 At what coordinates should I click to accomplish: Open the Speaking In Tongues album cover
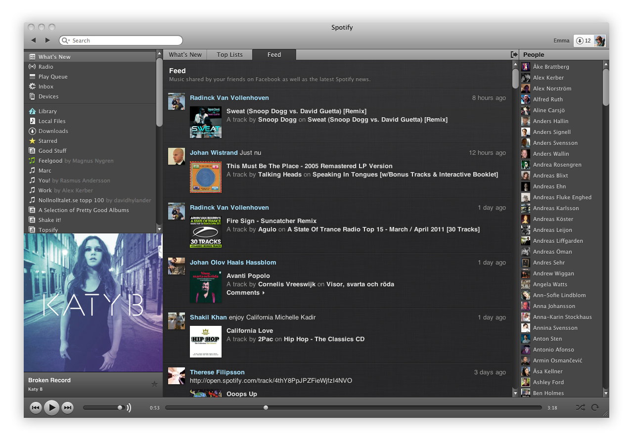[x=206, y=177]
